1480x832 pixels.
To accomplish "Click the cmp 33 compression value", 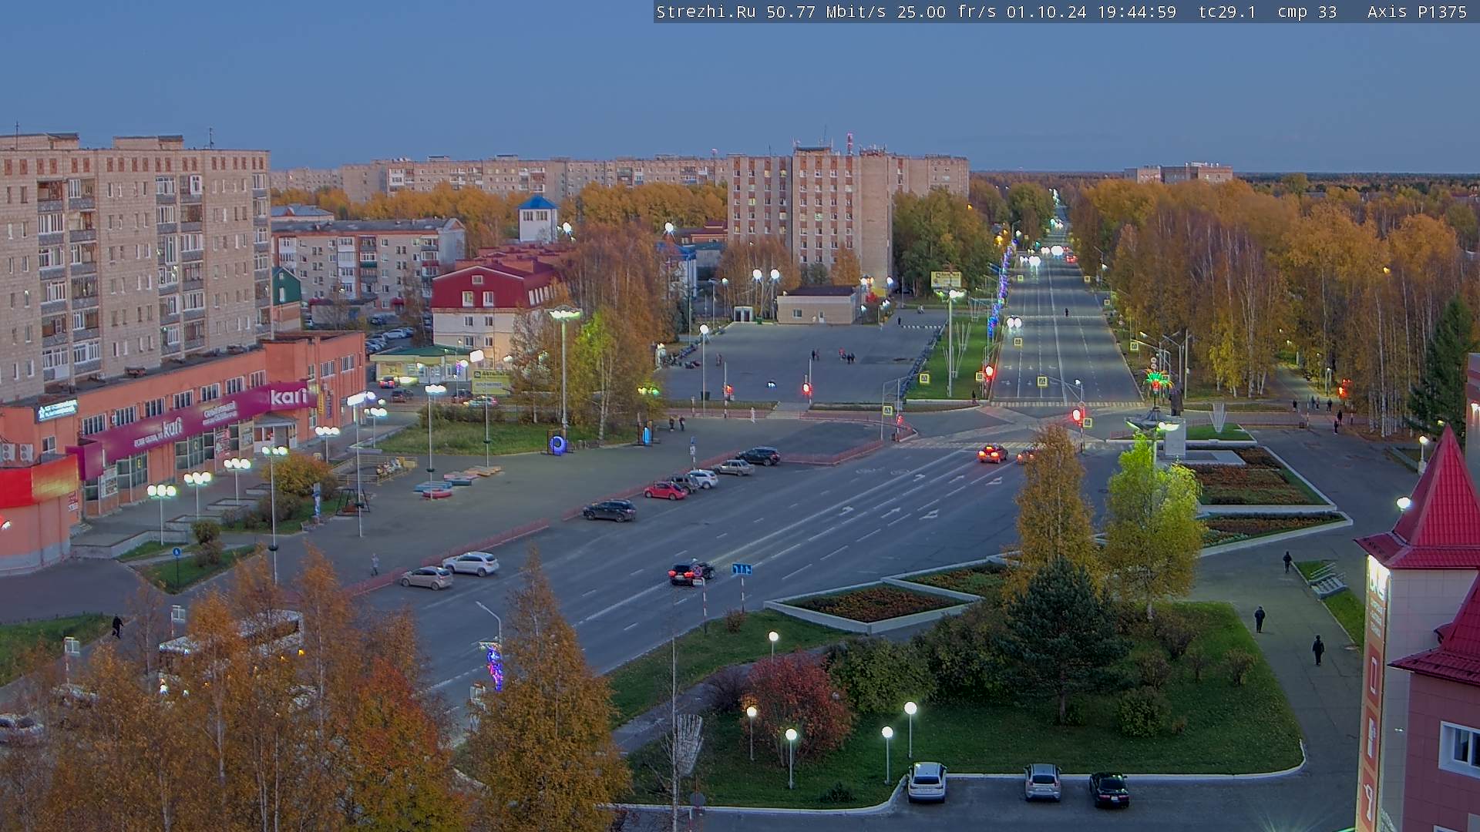I will 1307,12.
